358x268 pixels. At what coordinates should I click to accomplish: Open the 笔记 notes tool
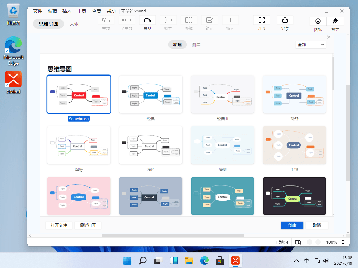click(x=210, y=20)
